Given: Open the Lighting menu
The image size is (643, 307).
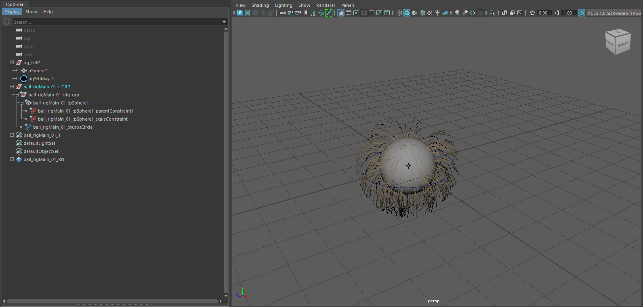Looking at the screenshot, I should 284,5.
